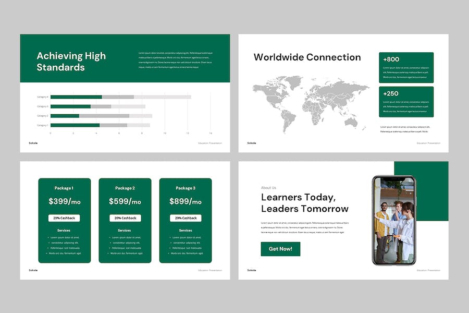Click the 20% Cashback badge under Package 2

tap(125, 218)
